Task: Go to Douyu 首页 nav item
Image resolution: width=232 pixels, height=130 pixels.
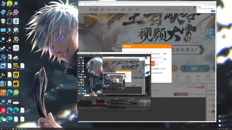Action: coord(102,10)
